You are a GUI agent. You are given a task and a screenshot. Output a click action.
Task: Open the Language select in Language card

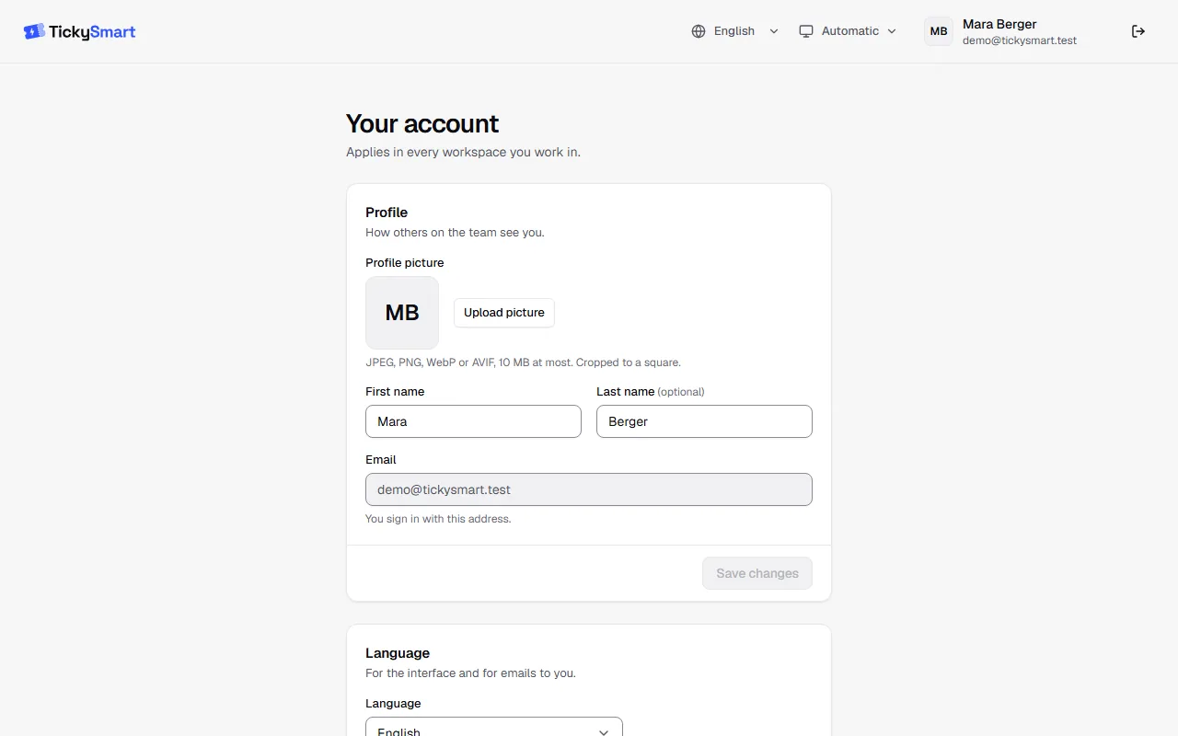point(494,727)
